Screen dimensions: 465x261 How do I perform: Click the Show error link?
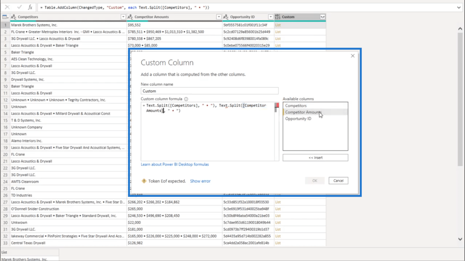[x=200, y=181]
